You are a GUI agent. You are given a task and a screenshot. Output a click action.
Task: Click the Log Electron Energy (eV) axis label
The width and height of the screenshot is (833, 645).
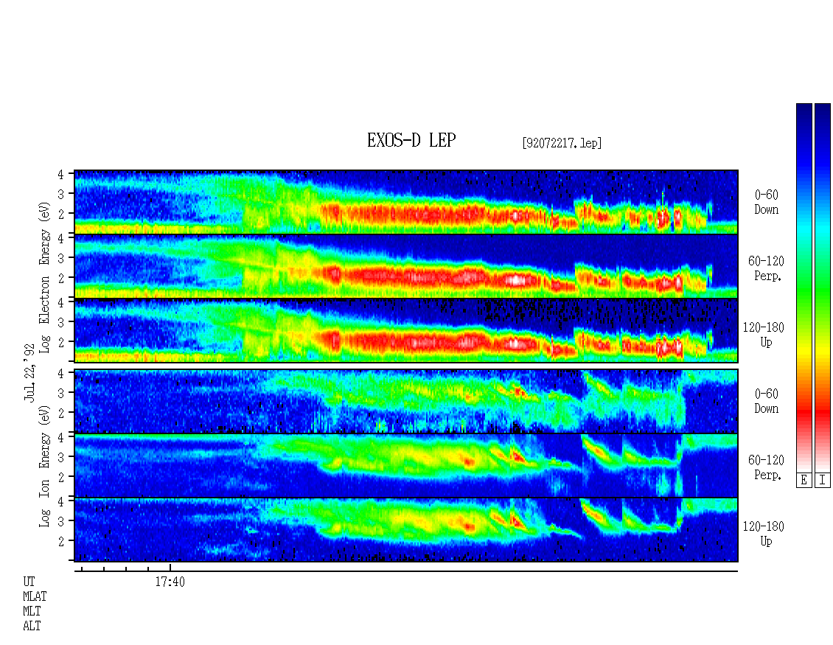(45, 277)
